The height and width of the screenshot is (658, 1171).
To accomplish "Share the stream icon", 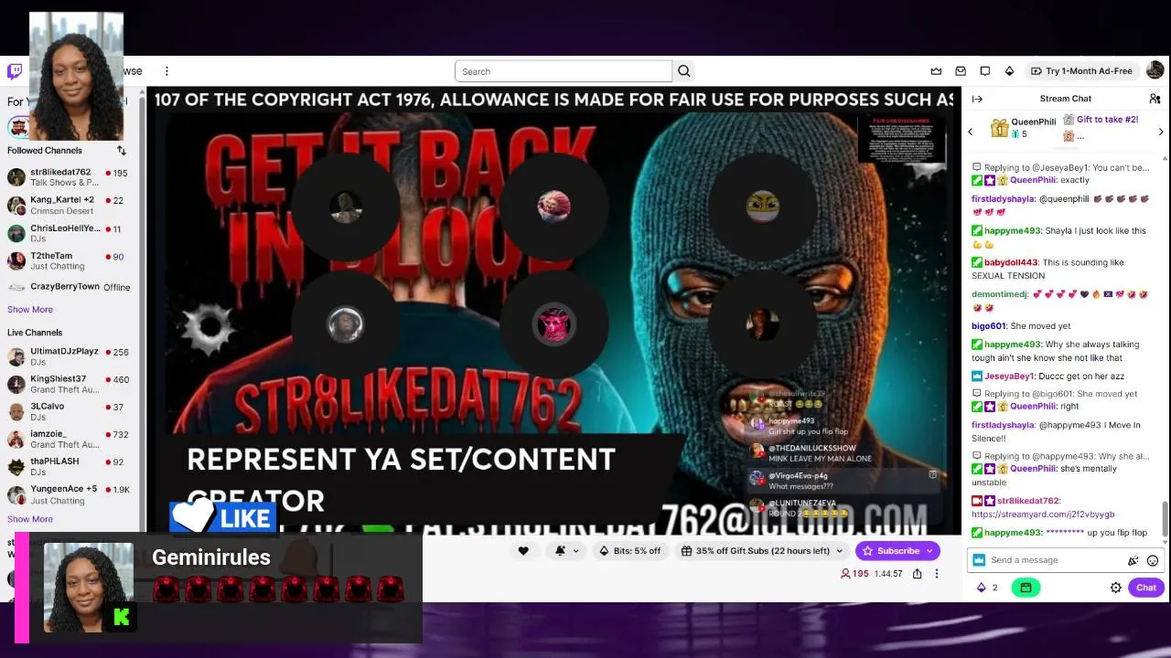I will (x=917, y=574).
